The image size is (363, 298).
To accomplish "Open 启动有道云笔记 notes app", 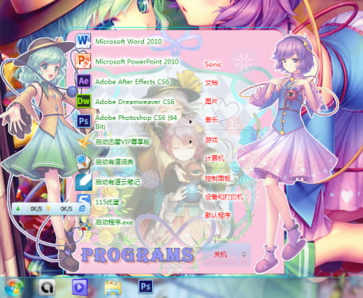I will coord(108,182).
